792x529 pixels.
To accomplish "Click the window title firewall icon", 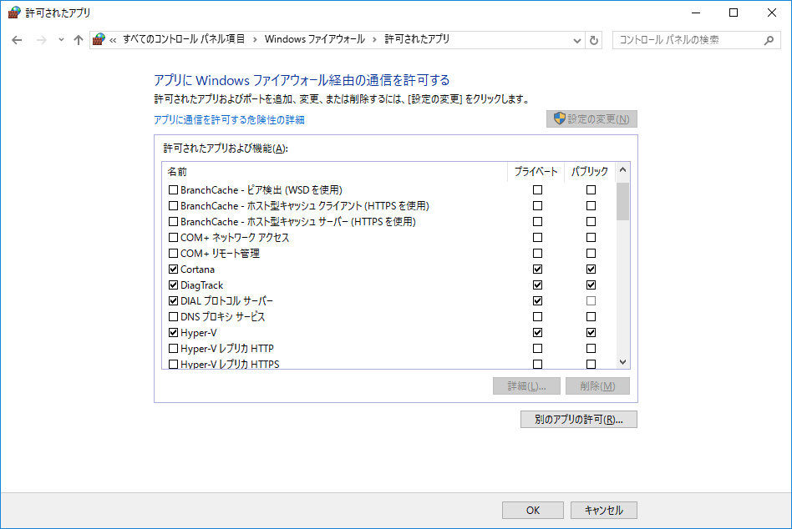I will (14, 13).
